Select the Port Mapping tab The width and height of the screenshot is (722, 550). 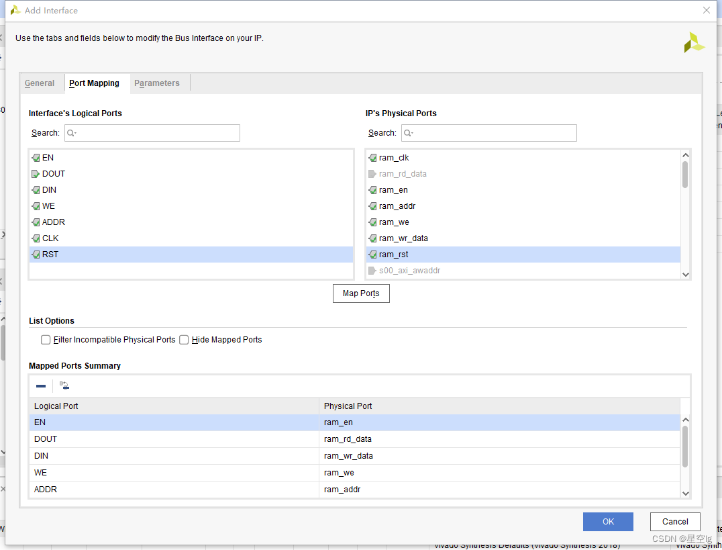click(x=94, y=83)
